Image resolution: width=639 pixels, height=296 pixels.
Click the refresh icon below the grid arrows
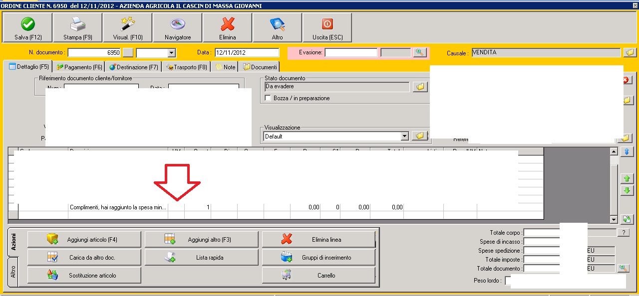[628, 219]
